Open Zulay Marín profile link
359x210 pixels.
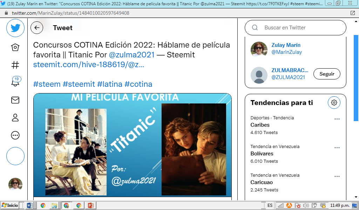(x=286, y=45)
